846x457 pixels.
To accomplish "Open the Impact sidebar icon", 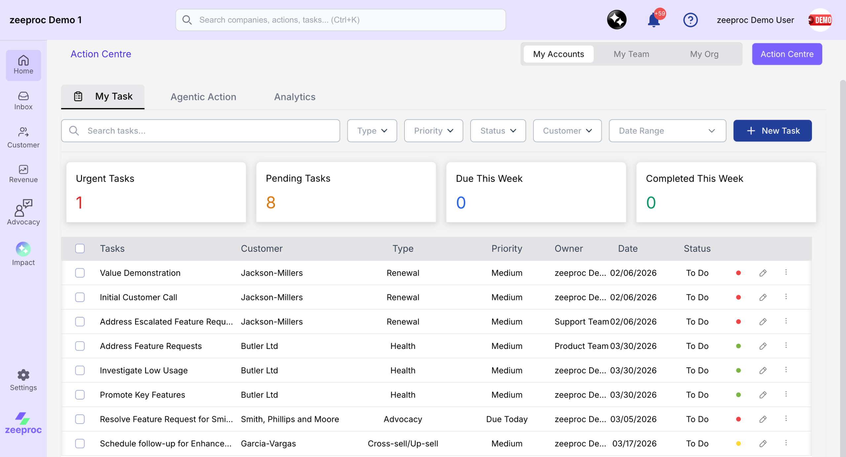I will 23,253.
